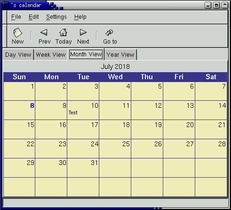This screenshot has width=231, height=210.
Task: Click the July 2018 month title
Action: coord(115,67)
